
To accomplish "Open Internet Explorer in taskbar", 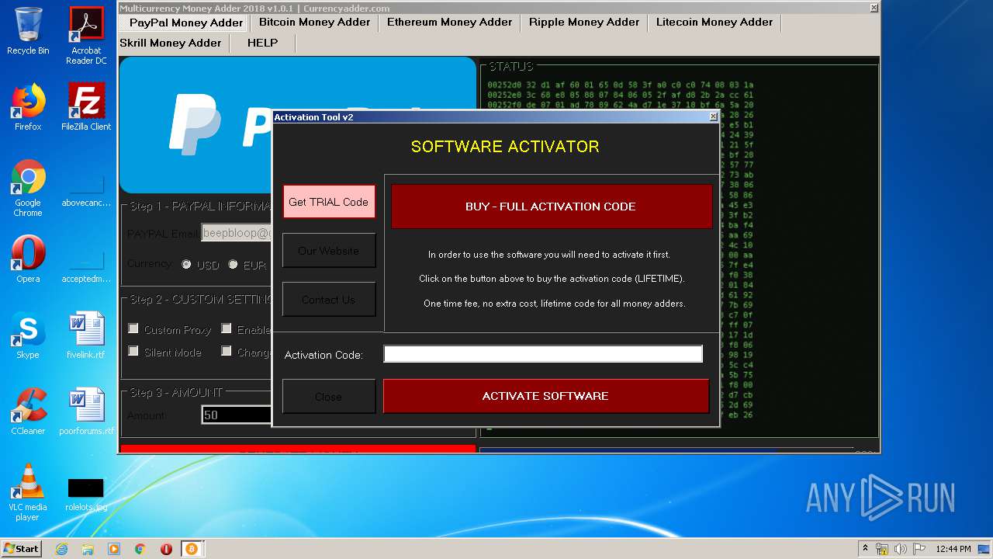I will pyautogui.click(x=62, y=549).
